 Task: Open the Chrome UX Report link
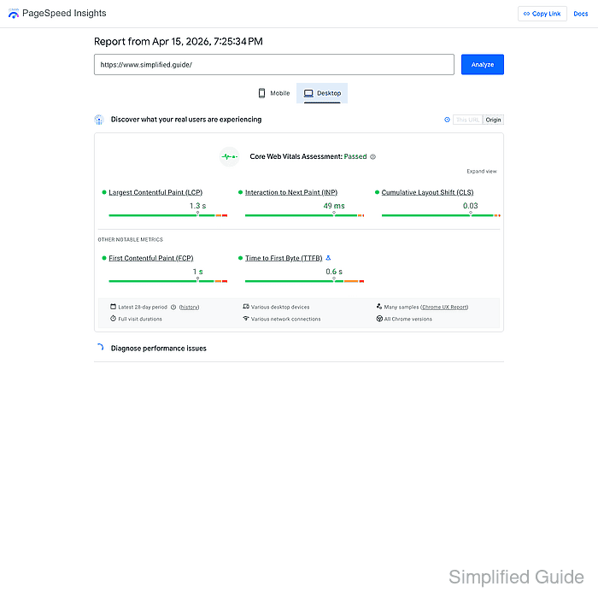(x=444, y=307)
